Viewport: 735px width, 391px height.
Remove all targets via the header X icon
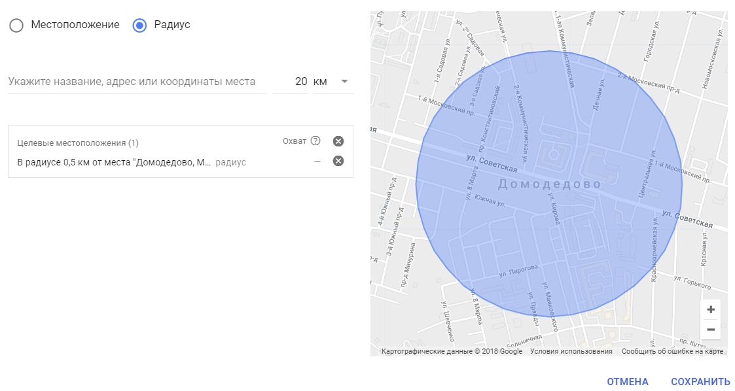(x=338, y=141)
